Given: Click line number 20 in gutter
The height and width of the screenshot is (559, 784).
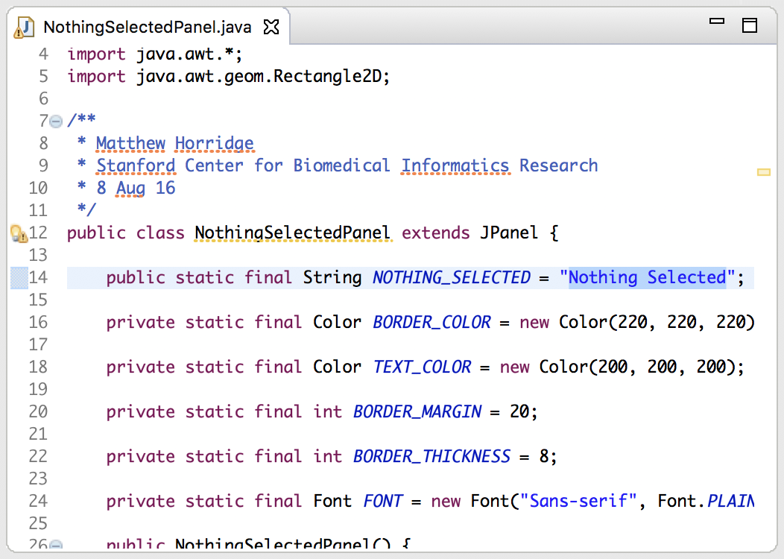Looking at the screenshot, I should (38, 411).
